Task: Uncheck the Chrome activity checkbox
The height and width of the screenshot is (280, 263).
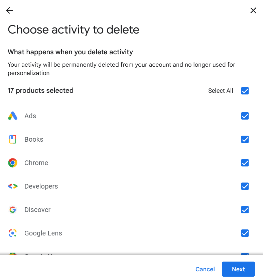Action: tap(245, 163)
